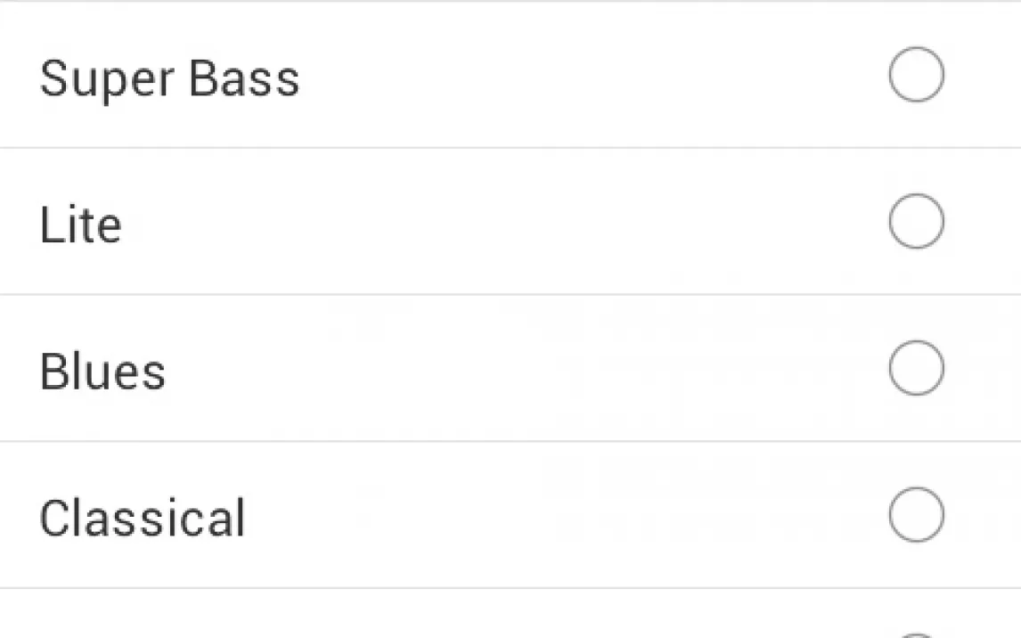Click the divider between Super Bass and Lite

point(510,148)
